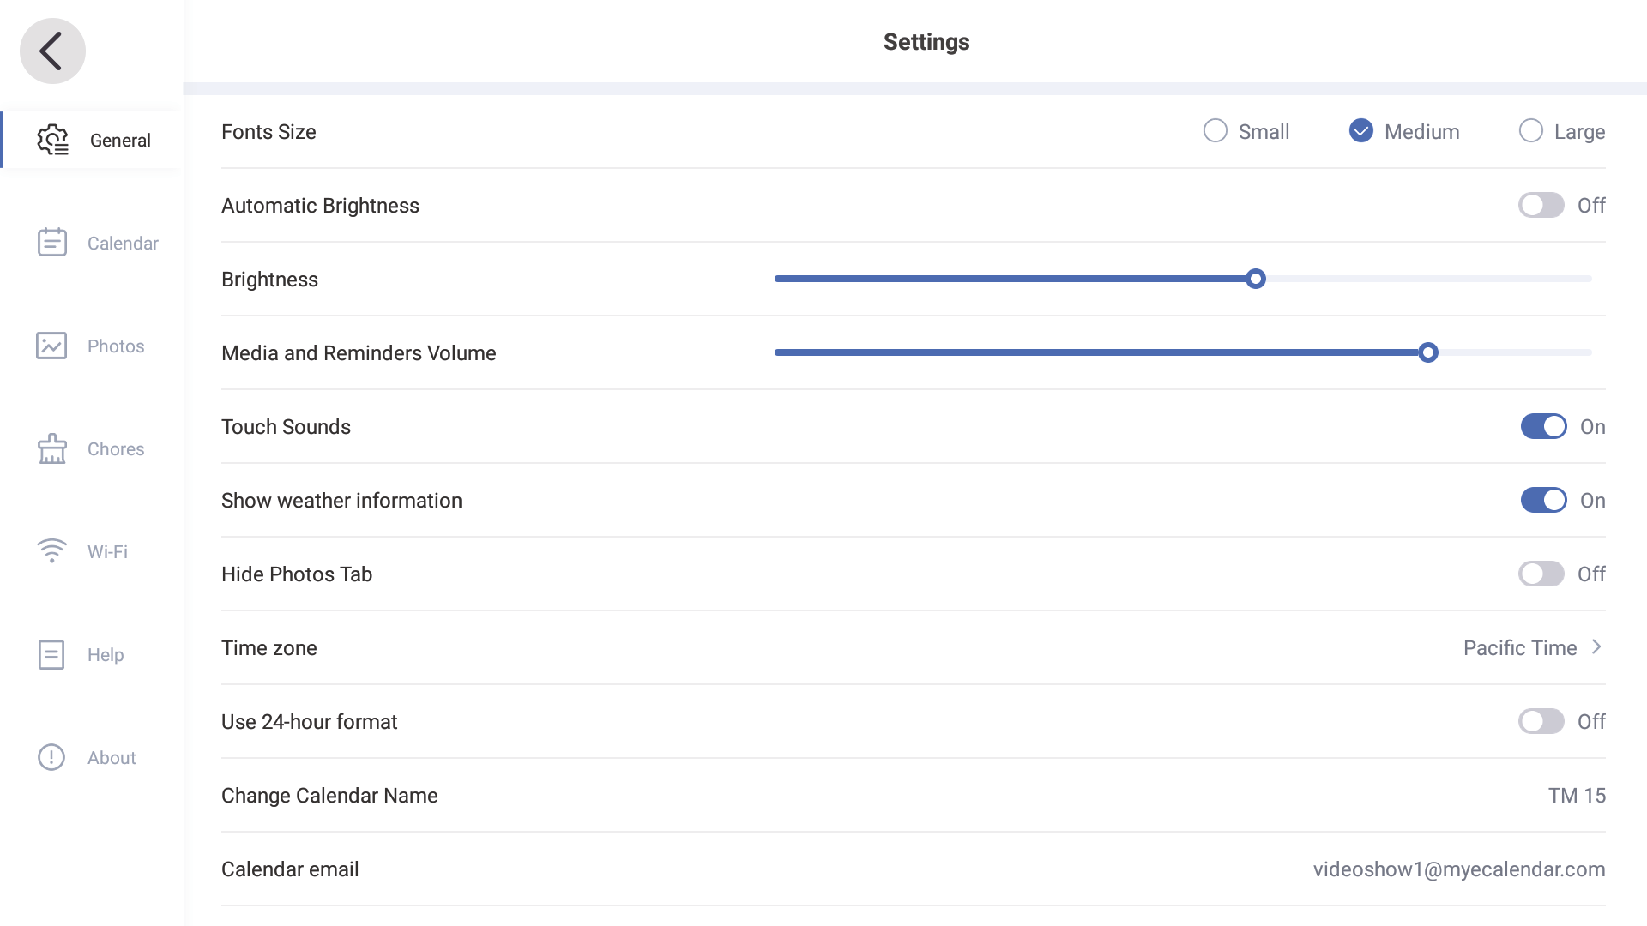The width and height of the screenshot is (1647, 926).
Task: Click the Chores broom icon
Action: pyautogui.click(x=51, y=448)
